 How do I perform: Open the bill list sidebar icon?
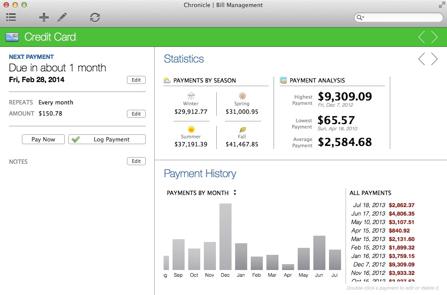[x=11, y=17]
